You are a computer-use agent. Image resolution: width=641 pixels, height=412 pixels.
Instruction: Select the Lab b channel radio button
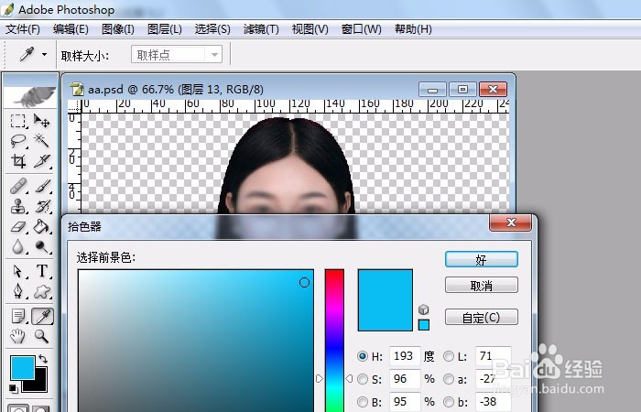pos(449,402)
